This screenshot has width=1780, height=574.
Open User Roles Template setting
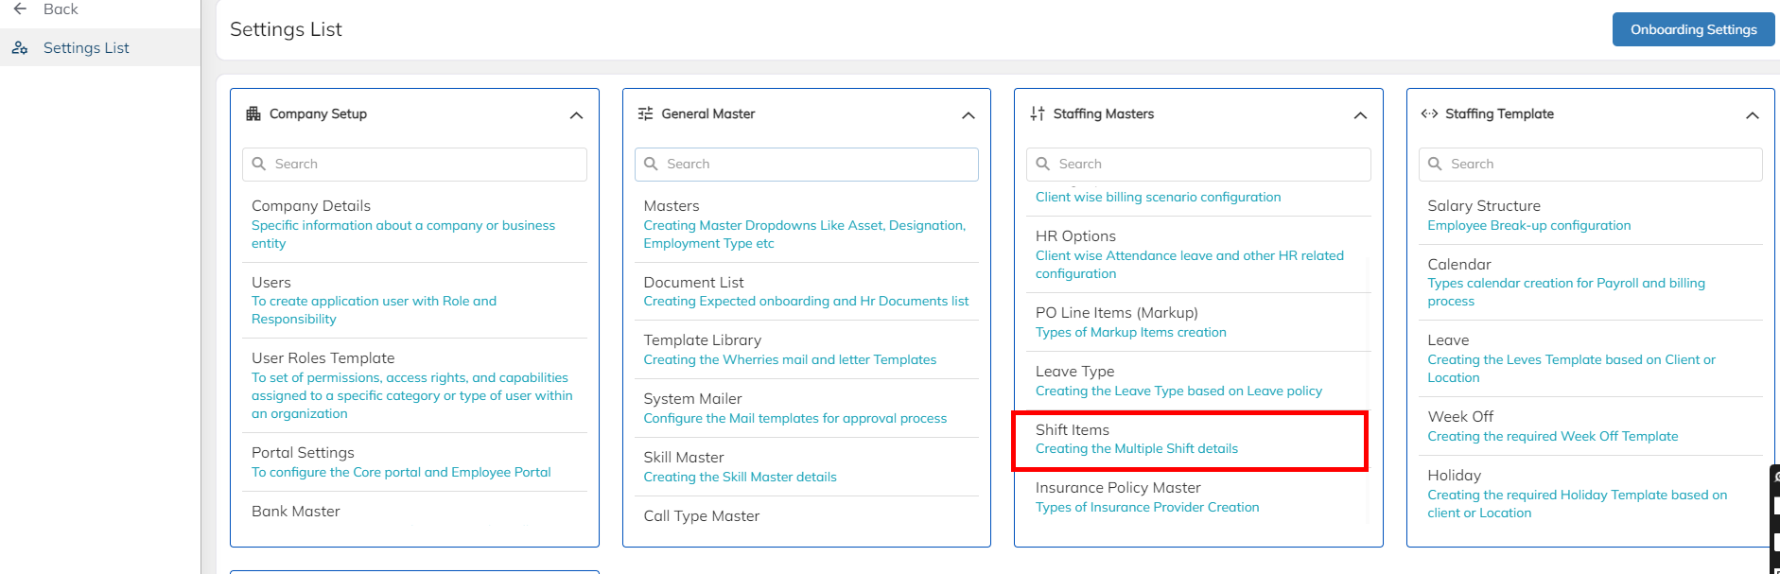(323, 357)
